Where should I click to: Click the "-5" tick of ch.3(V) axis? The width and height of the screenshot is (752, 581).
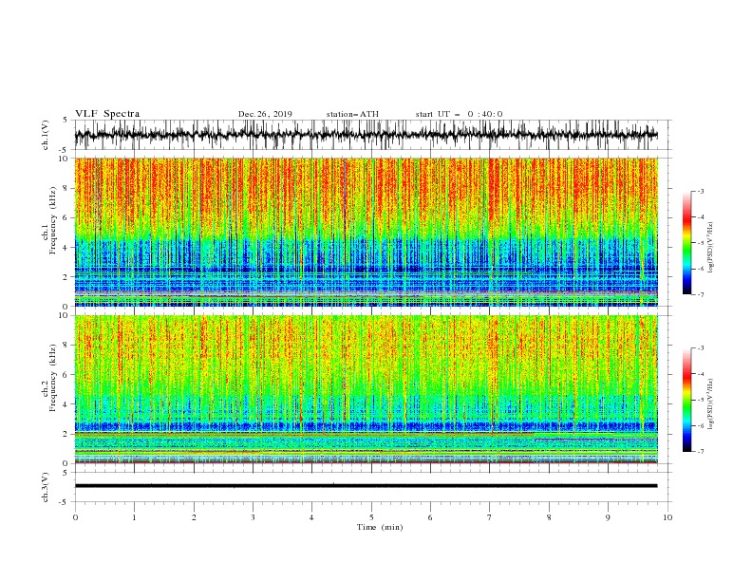pos(65,502)
